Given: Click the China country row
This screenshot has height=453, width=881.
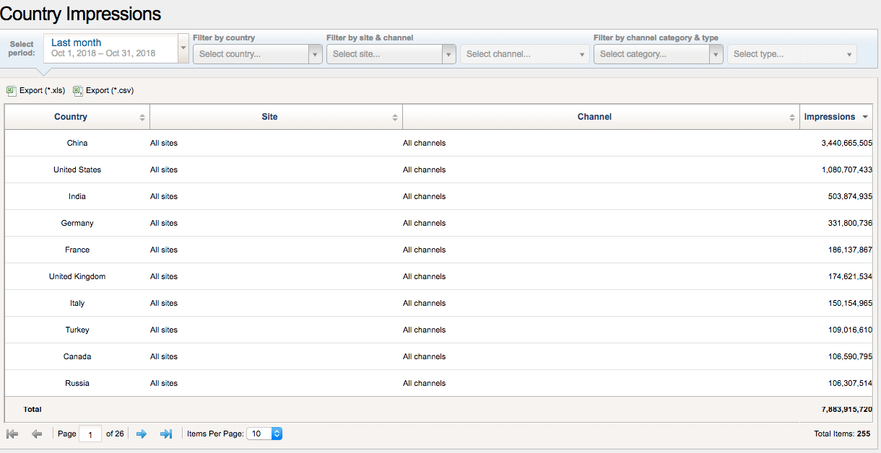Looking at the screenshot, I should [x=77, y=143].
